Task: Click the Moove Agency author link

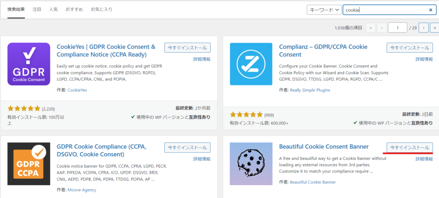Action: [82, 189]
